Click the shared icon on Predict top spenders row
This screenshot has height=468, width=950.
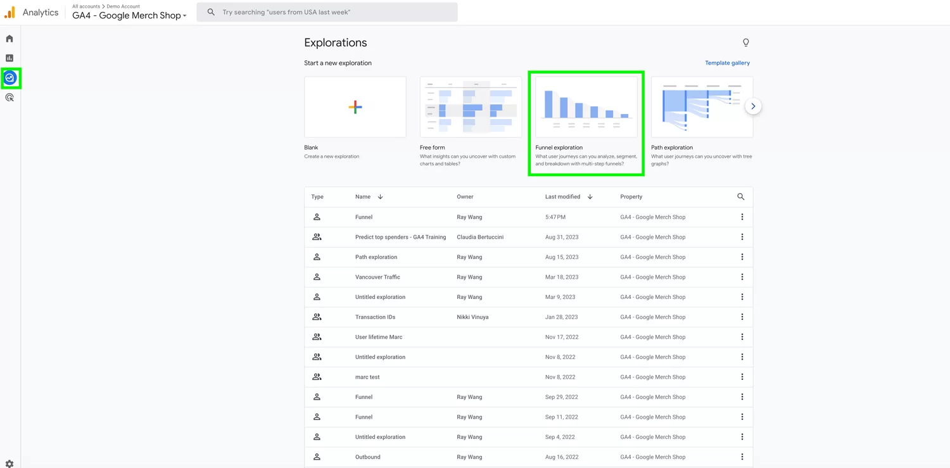[x=317, y=237]
